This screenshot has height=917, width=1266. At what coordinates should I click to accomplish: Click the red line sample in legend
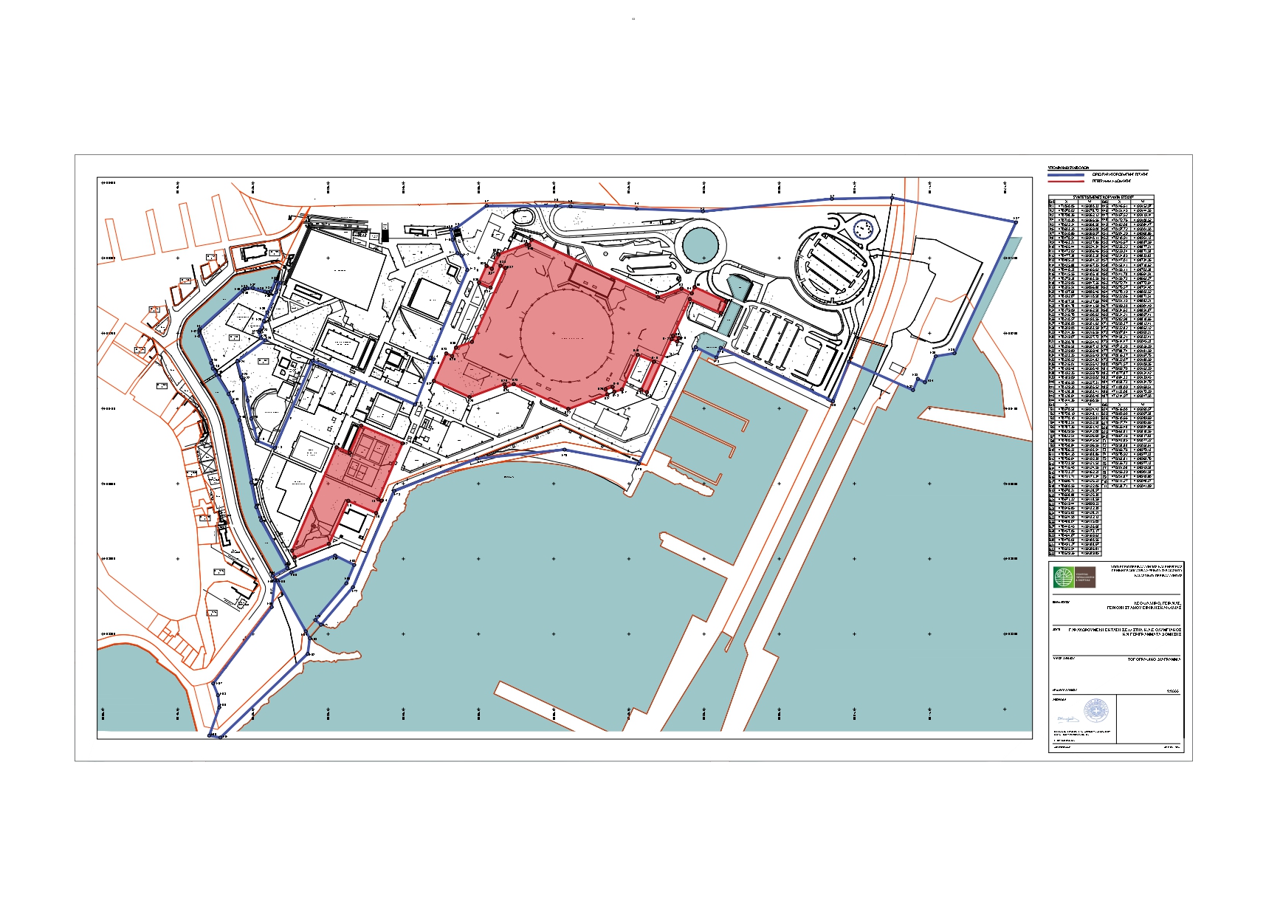1066,181
